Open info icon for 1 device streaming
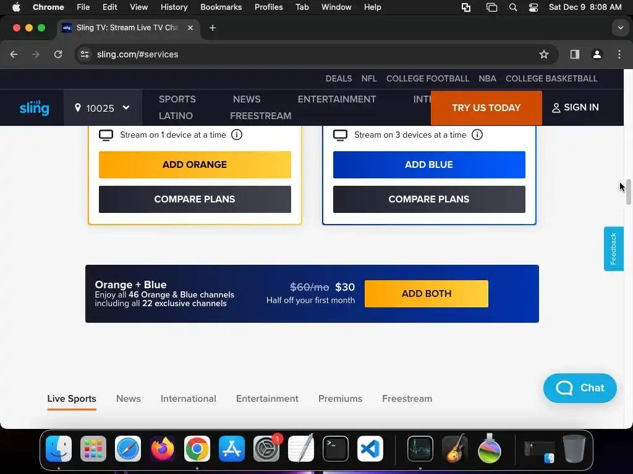This screenshot has height=474, width=633. coord(237,135)
